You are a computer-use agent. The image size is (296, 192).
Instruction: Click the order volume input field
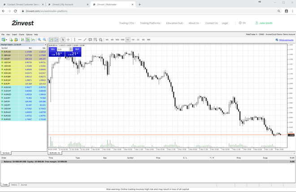63,49
